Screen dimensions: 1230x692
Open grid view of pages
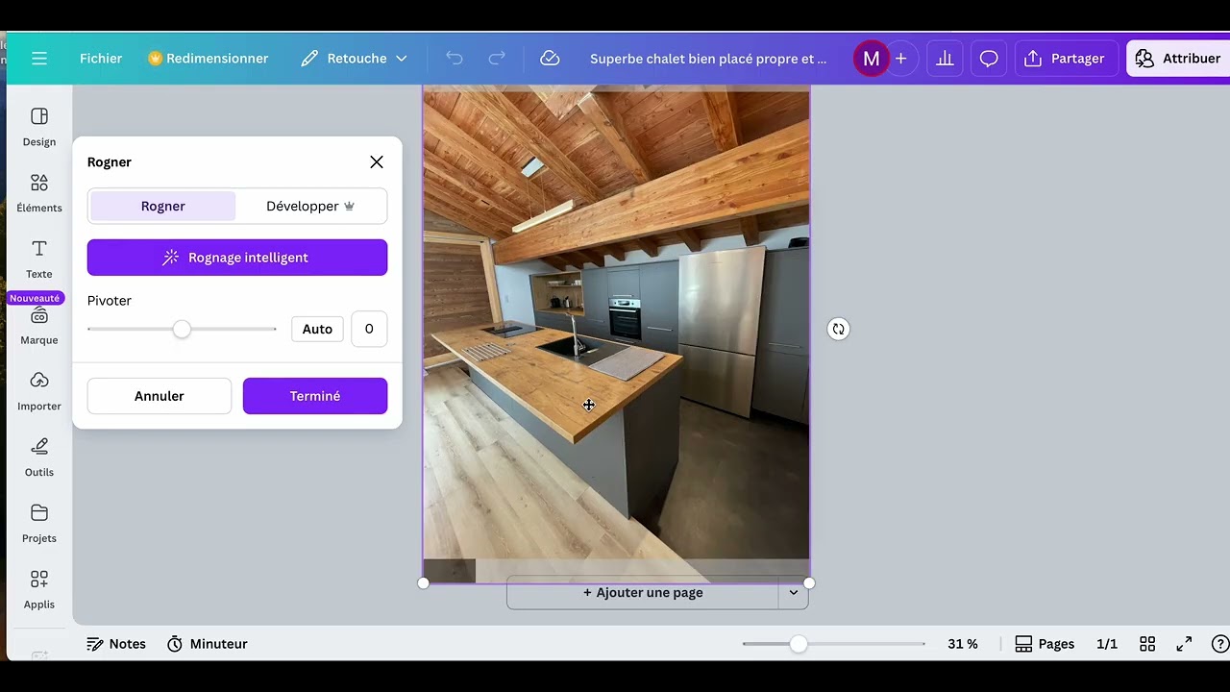(1147, 644)
